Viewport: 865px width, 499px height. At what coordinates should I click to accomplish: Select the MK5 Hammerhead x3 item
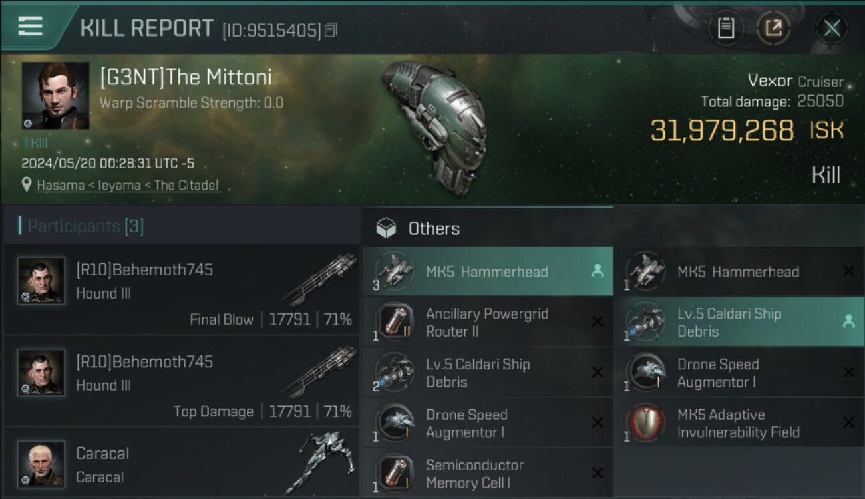[487, 271]
